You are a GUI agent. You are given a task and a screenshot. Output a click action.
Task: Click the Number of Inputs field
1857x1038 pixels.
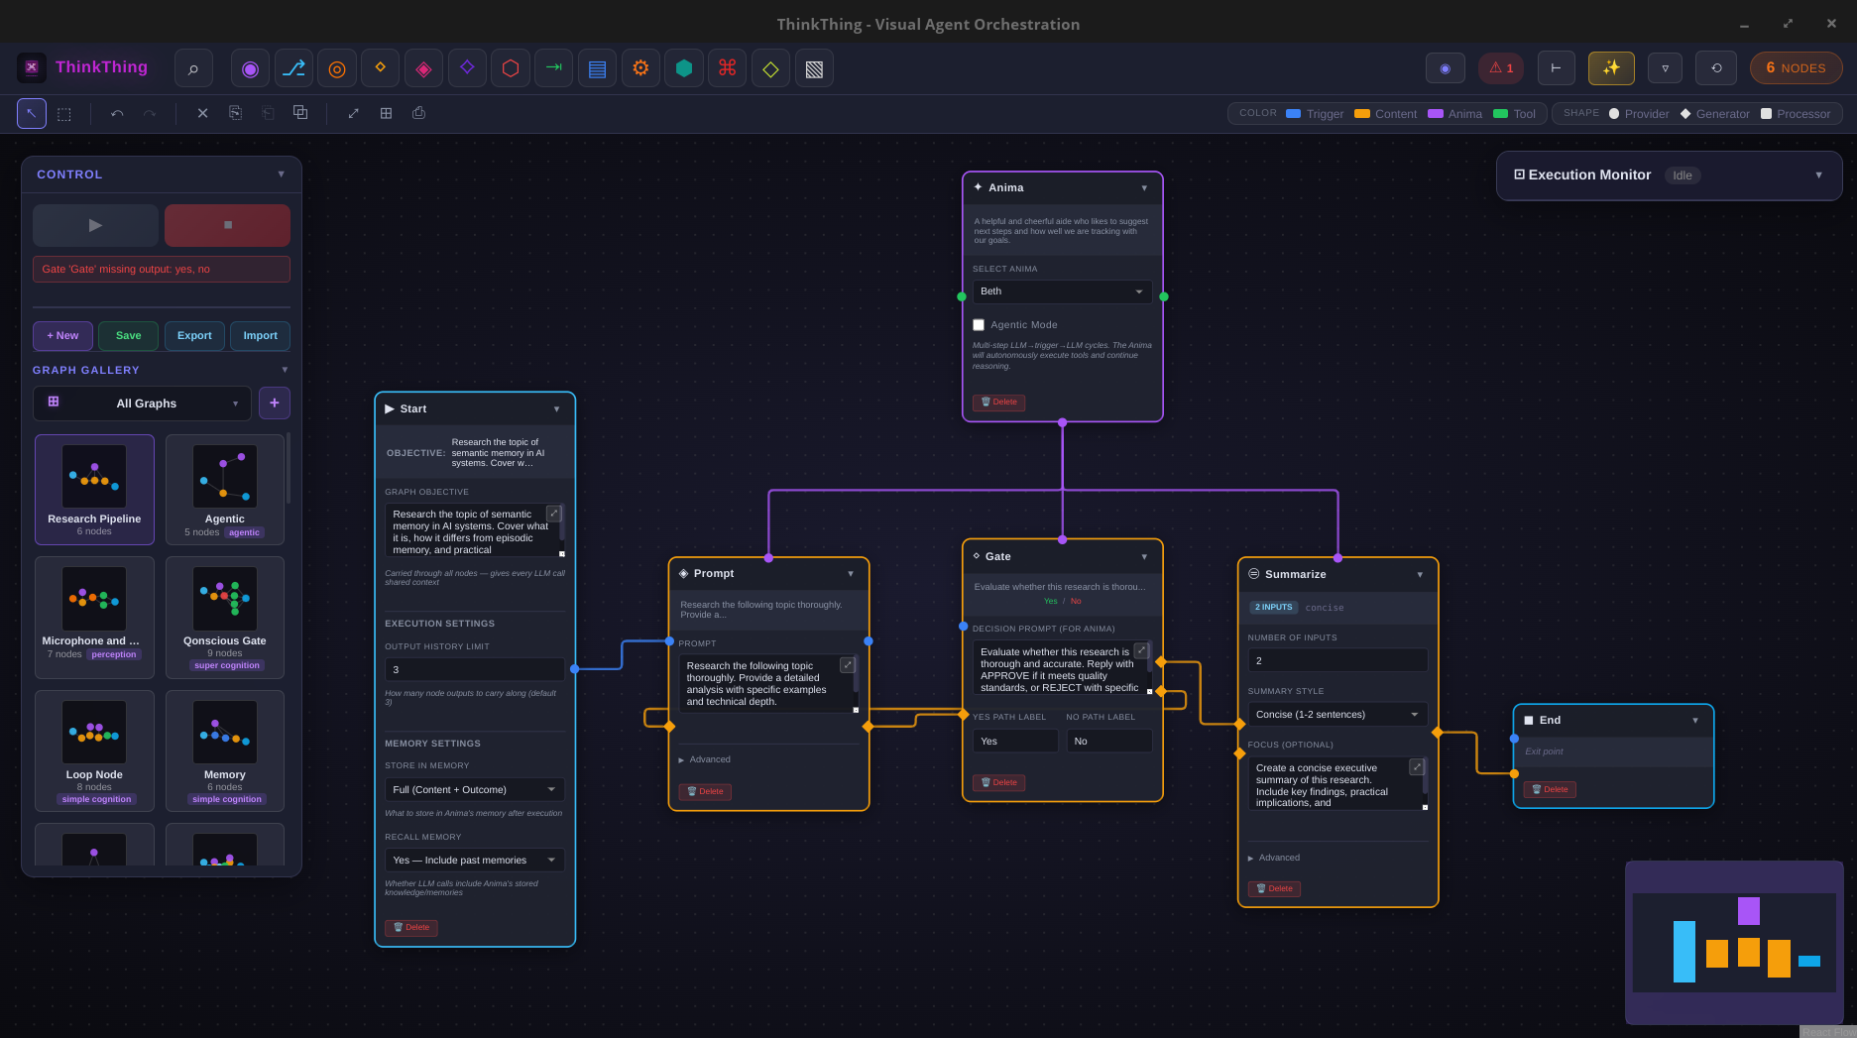[1337, 661]
